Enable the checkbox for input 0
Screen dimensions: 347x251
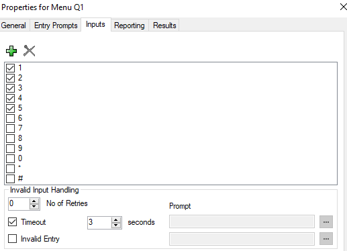(11, 158)
